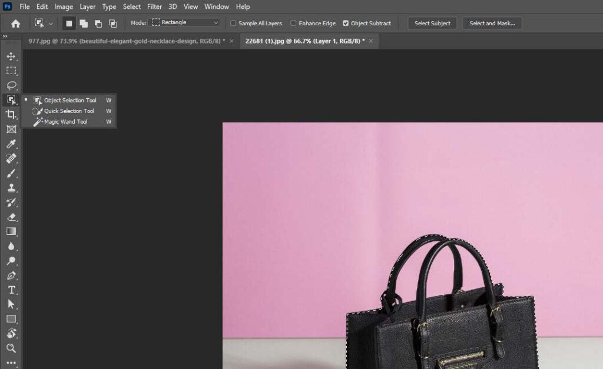This screenshot has width=603, height=369.
Task: Click the Select Subject button
Action: click(x=432, y=24)
